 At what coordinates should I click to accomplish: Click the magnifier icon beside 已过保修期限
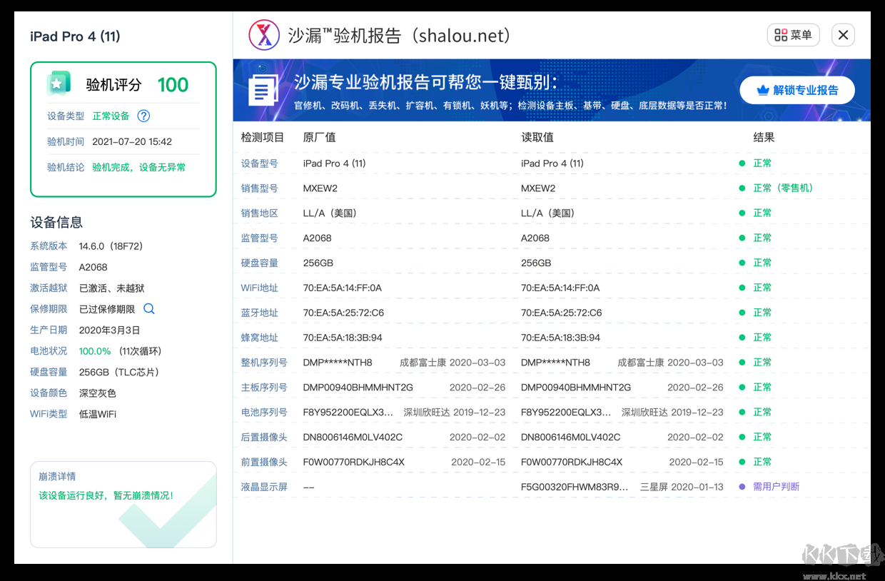click(148, 309)
